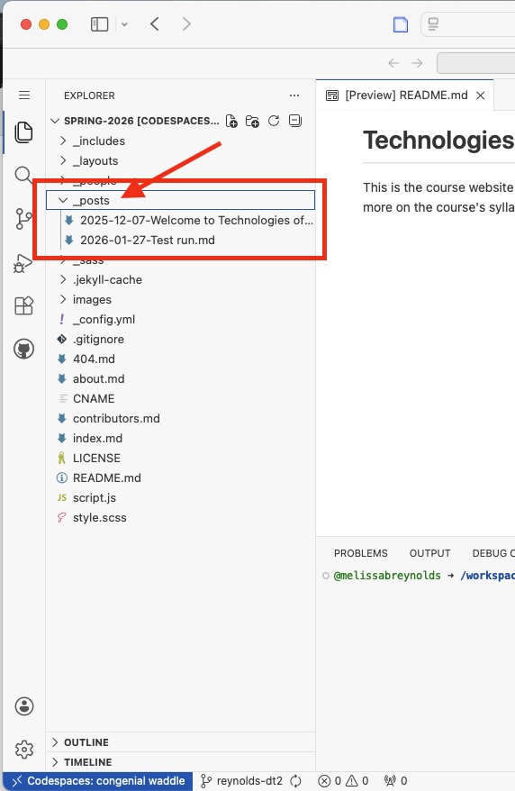Click the browser address field
Image resolution: width=515 pixels, height=791 pixels.
pyautogui.click(x=468, y=24)
